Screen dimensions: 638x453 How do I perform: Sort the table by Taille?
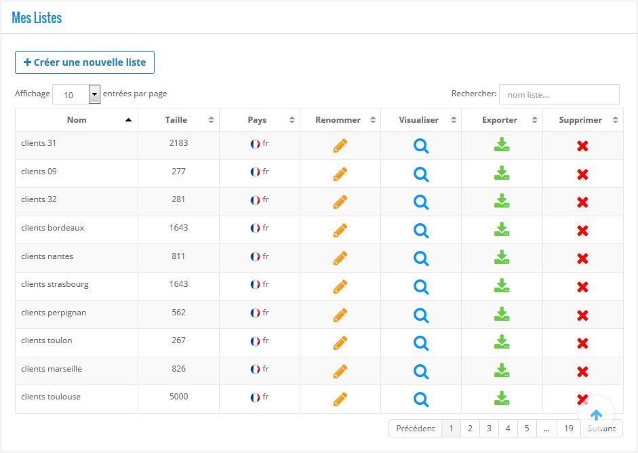pos(178,119)
